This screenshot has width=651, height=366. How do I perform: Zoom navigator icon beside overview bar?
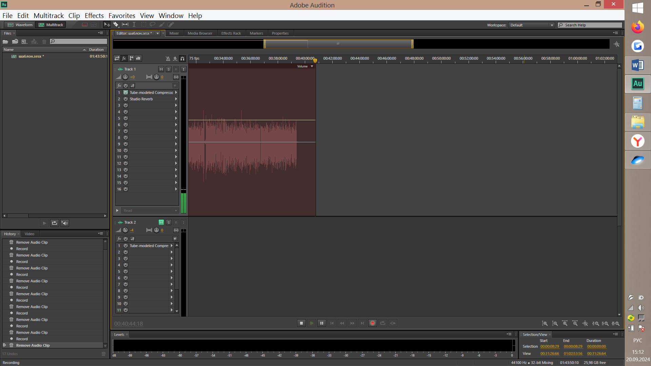tap(617, 44)
